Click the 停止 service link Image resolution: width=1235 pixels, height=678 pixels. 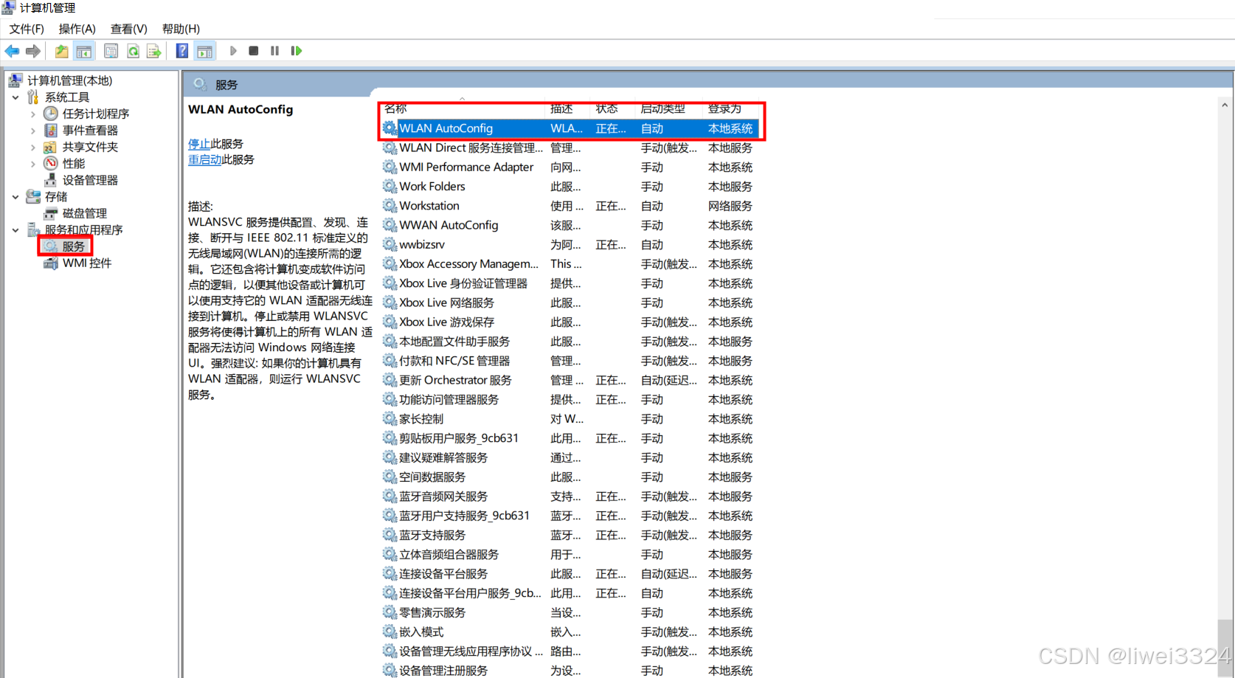point(199,144)
